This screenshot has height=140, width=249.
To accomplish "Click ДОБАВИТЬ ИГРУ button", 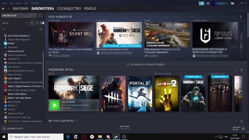I will 13,128.
